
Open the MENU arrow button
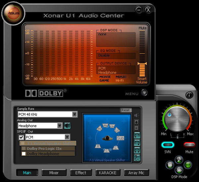(x=144, y=93)
